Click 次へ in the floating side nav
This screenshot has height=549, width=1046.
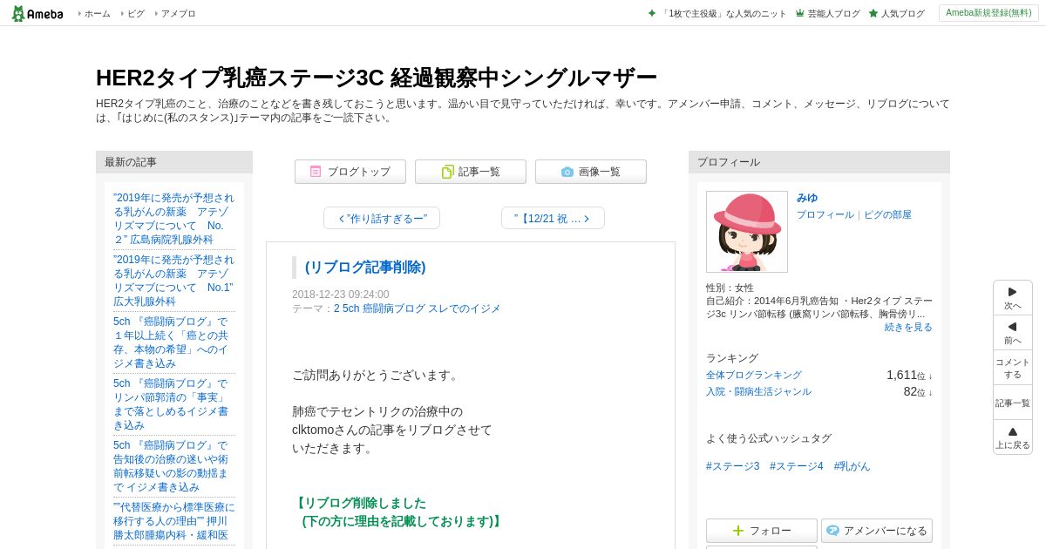click(x=1013, y=298)
